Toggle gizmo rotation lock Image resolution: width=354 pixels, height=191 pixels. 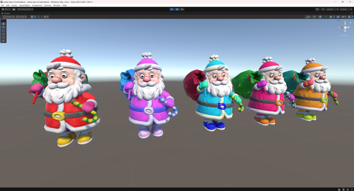(x=350, y=22)
